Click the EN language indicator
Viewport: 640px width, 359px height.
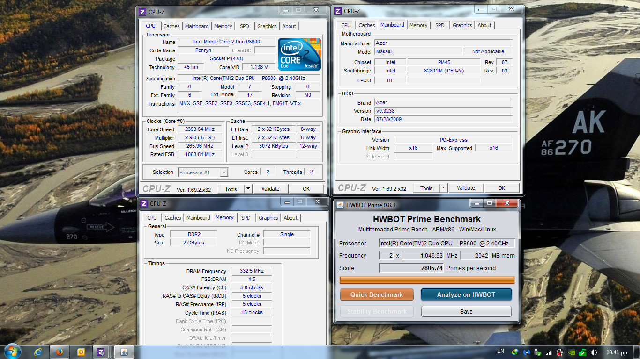click(x=500, y=351)
